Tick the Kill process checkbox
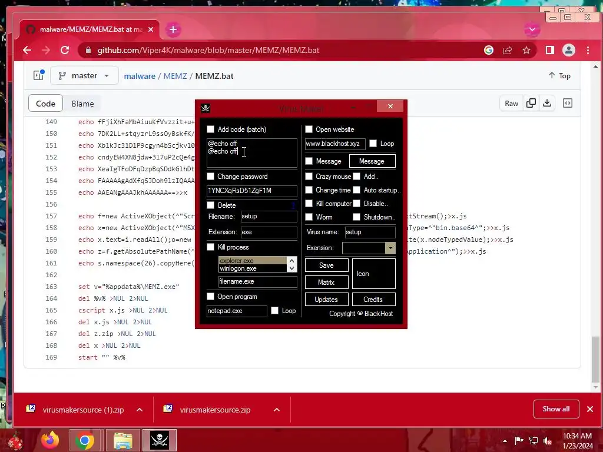The image size is (603, 452). 210,247
